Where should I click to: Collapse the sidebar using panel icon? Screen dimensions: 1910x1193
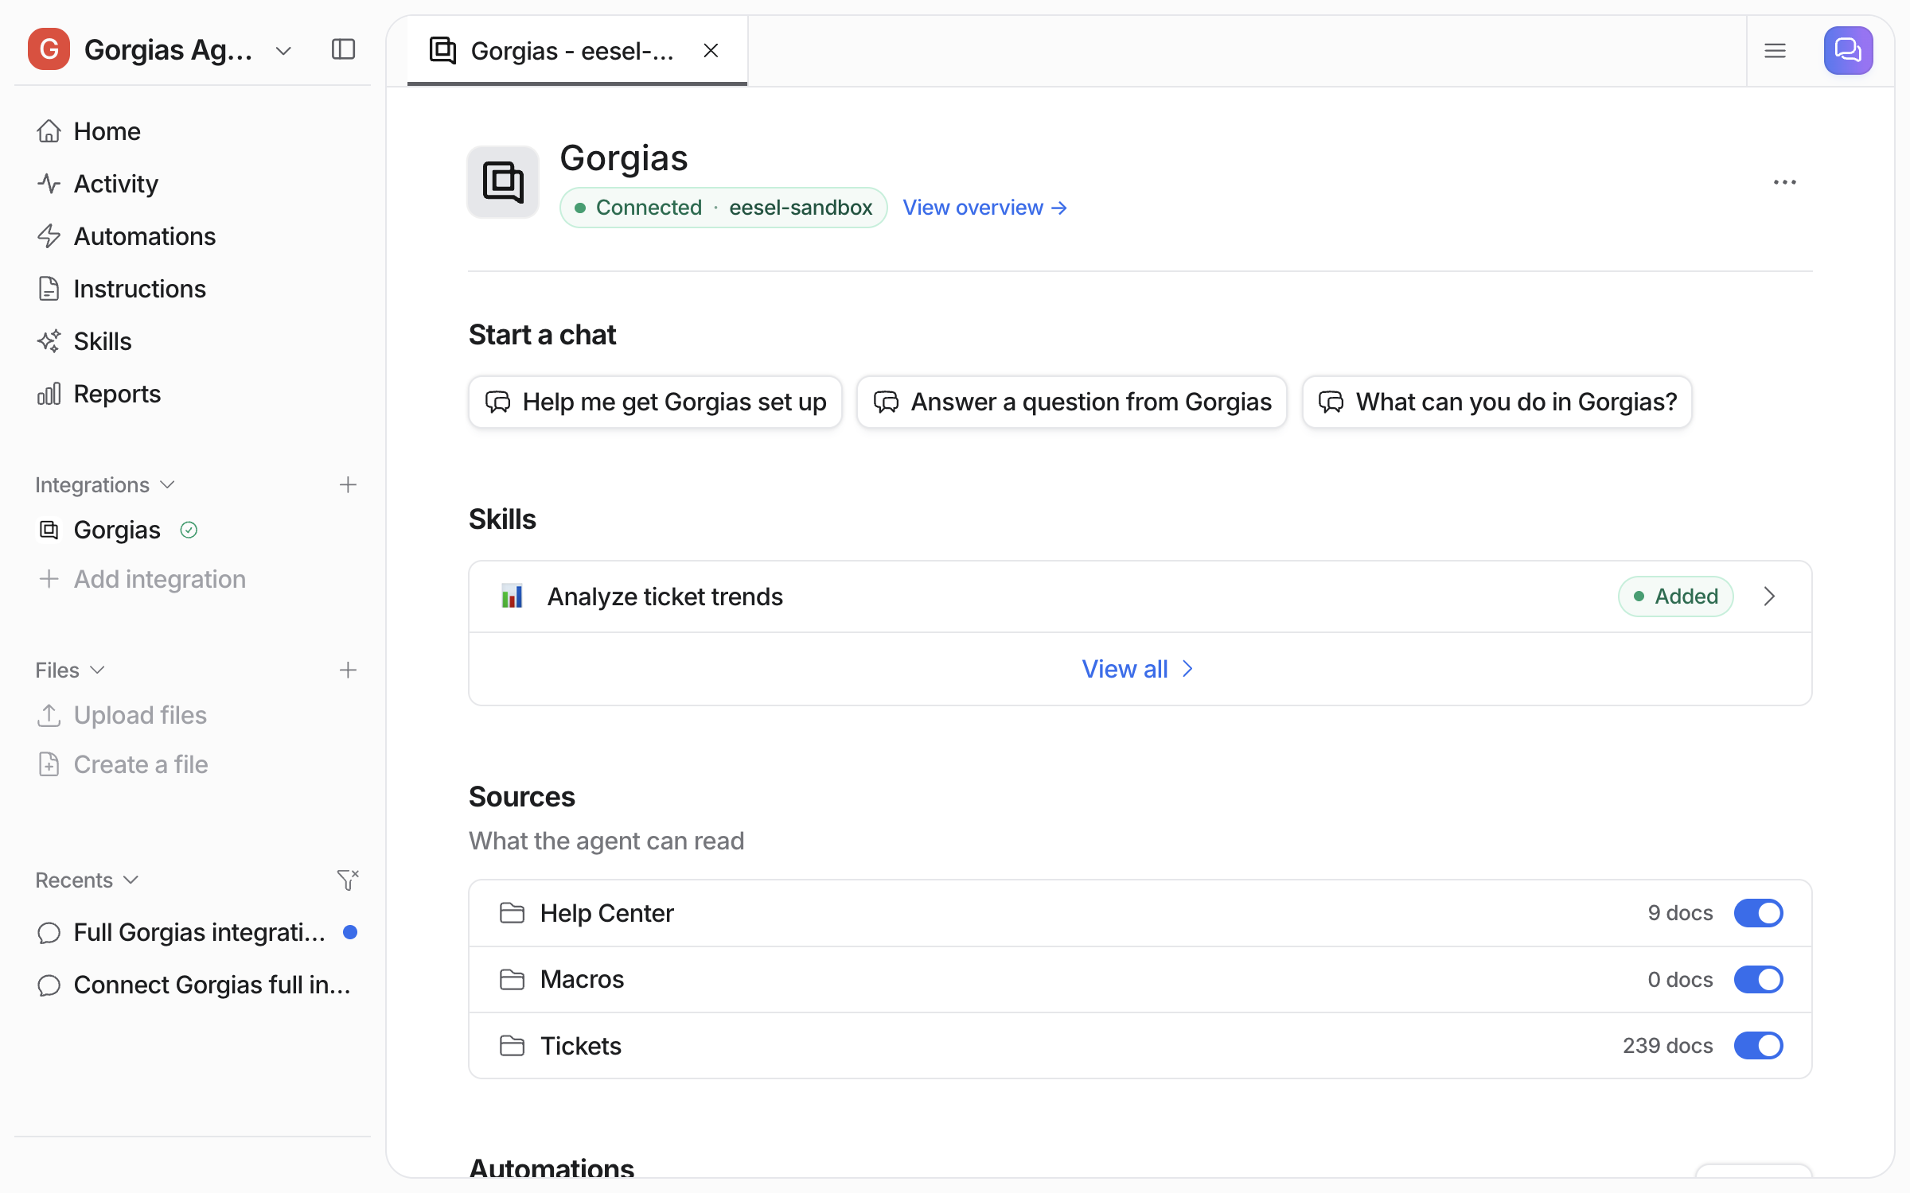pyautogui.click(x=343, y=49)
